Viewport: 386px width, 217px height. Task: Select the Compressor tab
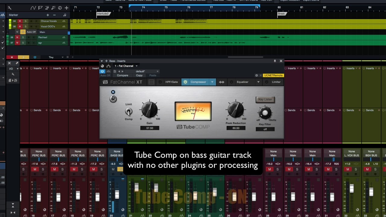click(x=198, y=82)
